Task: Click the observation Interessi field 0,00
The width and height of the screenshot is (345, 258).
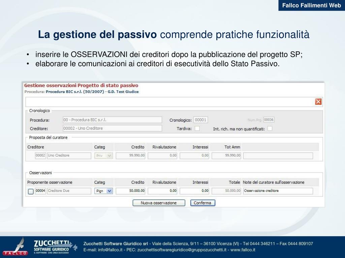Action: point(194,191)
